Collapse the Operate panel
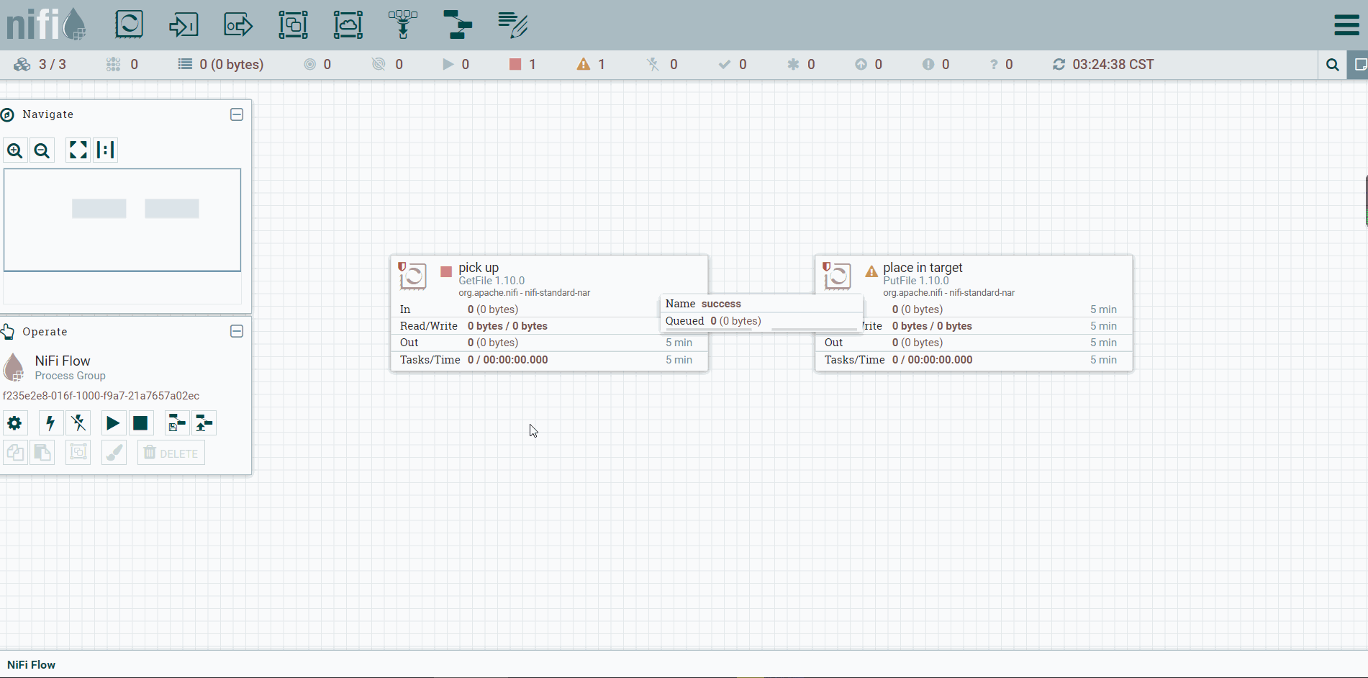This screenshot has height=678, width=1368. pos(237,331)
